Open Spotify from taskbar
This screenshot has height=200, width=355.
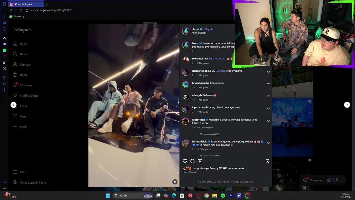pos(223,196)
